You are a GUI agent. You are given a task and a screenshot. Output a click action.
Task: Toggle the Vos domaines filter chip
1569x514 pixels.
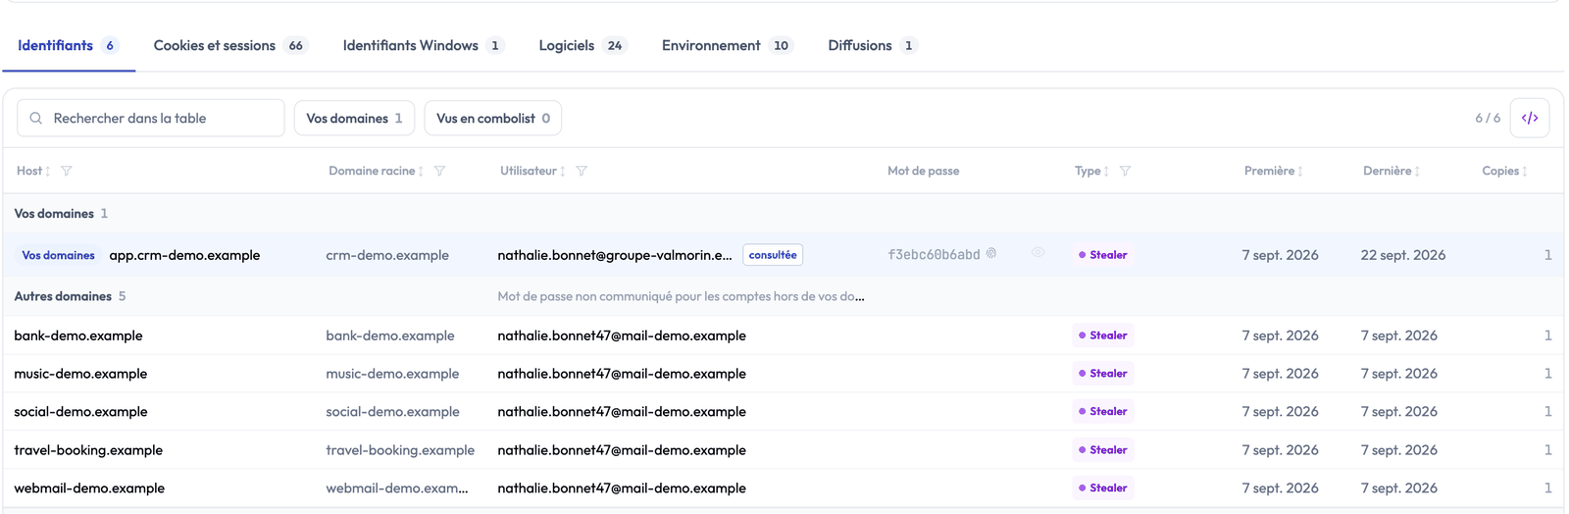coord(354,118)
